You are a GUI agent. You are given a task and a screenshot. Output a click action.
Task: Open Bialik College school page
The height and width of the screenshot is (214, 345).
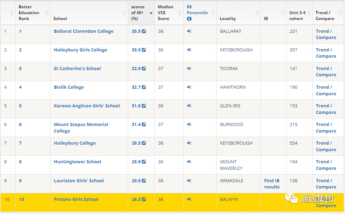tap(69, 87)
